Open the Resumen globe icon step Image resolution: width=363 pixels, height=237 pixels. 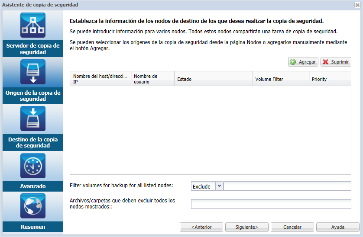33,206
